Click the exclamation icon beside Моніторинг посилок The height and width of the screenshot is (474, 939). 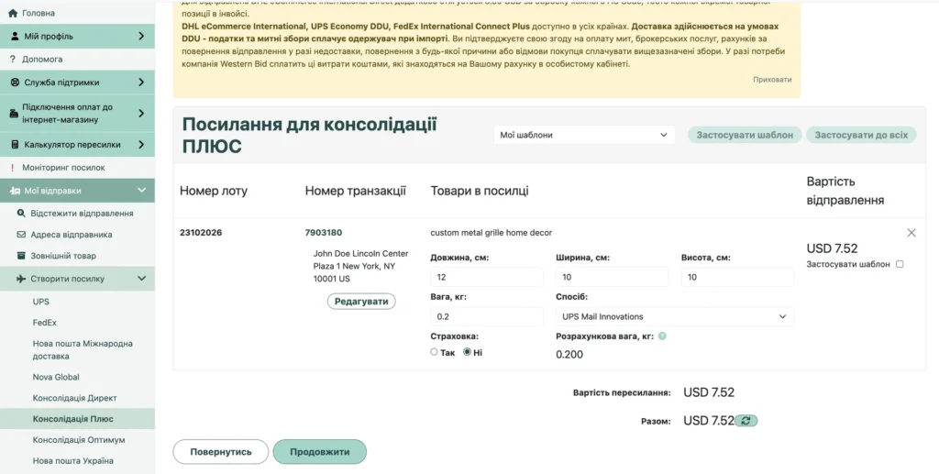tap(13, 168)
